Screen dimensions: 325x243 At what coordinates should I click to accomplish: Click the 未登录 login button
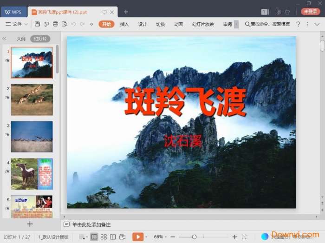click(311, 12)
